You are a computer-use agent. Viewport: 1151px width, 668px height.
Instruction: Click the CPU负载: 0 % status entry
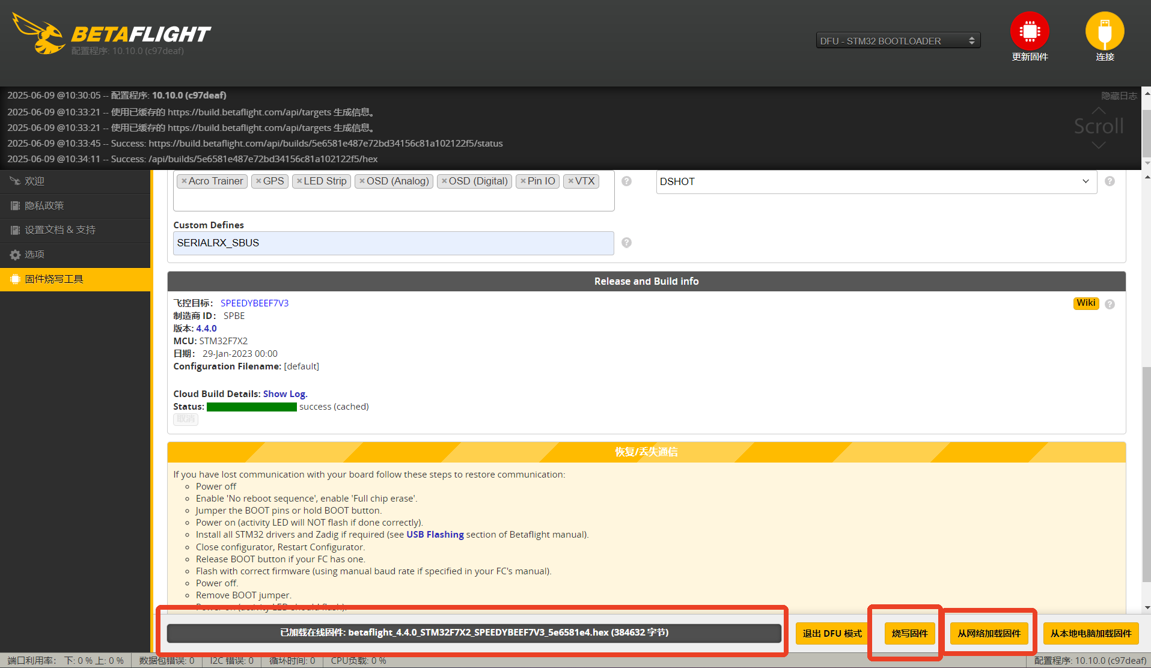358,661
